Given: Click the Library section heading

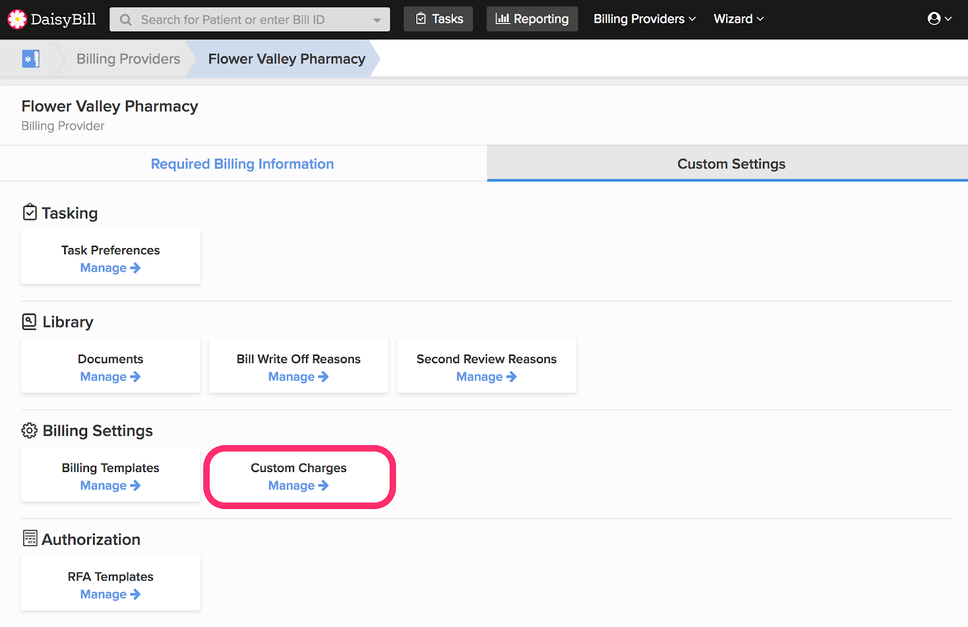Looking at the screenshot, I should pos(68,322).
